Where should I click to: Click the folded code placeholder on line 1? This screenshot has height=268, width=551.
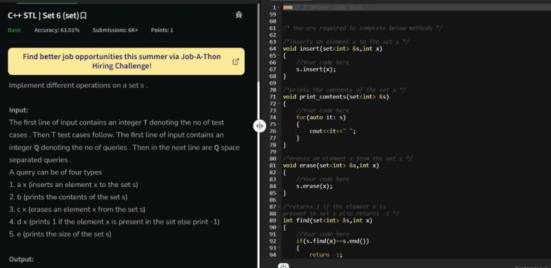point(288,8)
